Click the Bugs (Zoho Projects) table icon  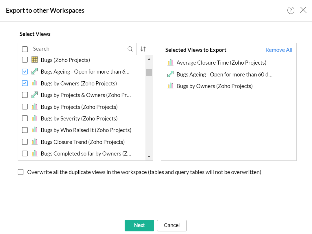coord(35,60)
